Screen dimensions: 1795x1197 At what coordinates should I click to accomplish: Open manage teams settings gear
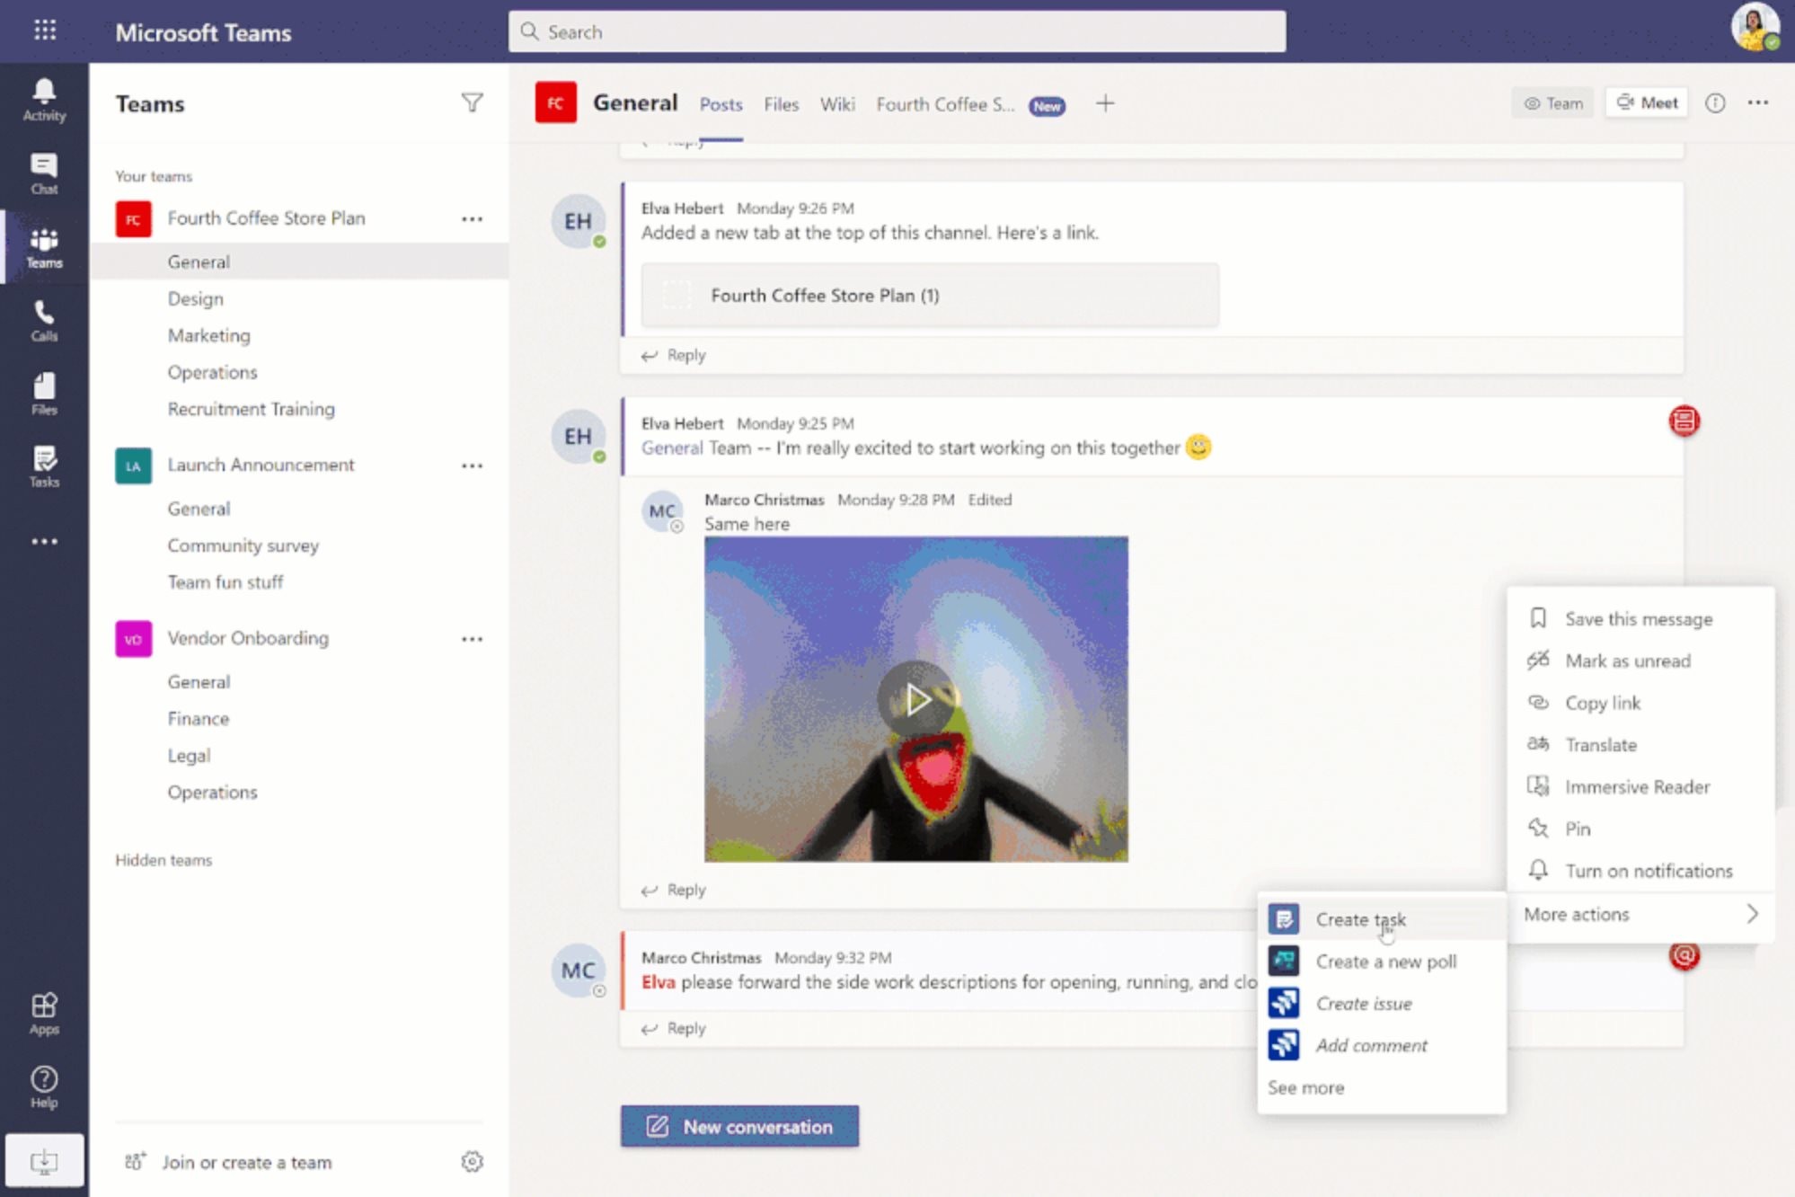pos(472,1162)
